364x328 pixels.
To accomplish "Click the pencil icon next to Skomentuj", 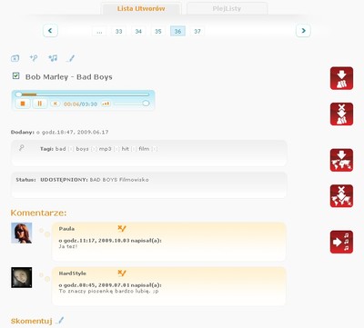I will tap(60, 320).
